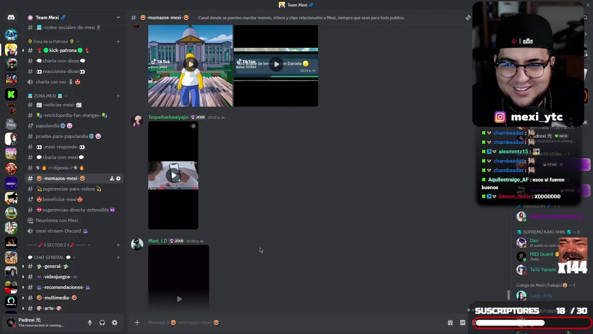The height and width of the screenshot is (334, 593).
Task: Open the arte channel
Action: 73,308
